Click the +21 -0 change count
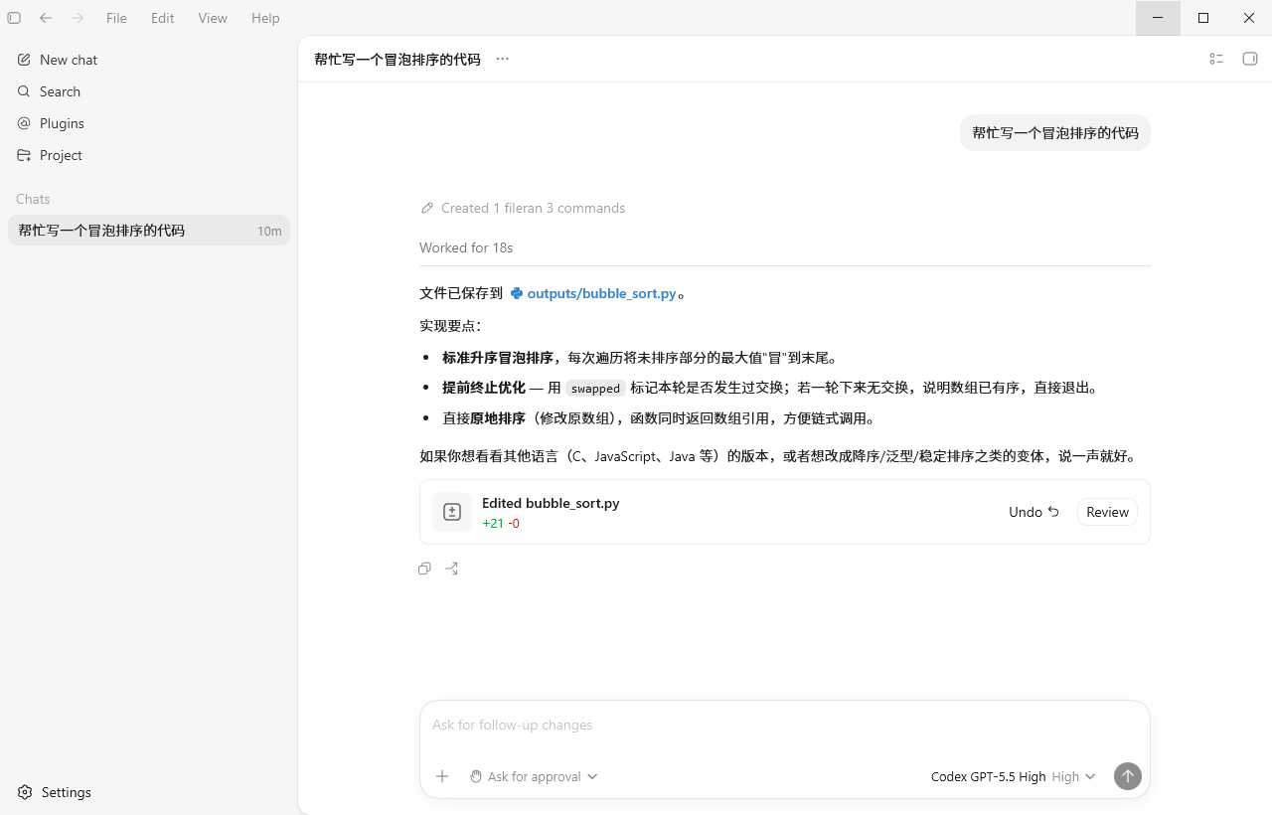 [501, 523]
